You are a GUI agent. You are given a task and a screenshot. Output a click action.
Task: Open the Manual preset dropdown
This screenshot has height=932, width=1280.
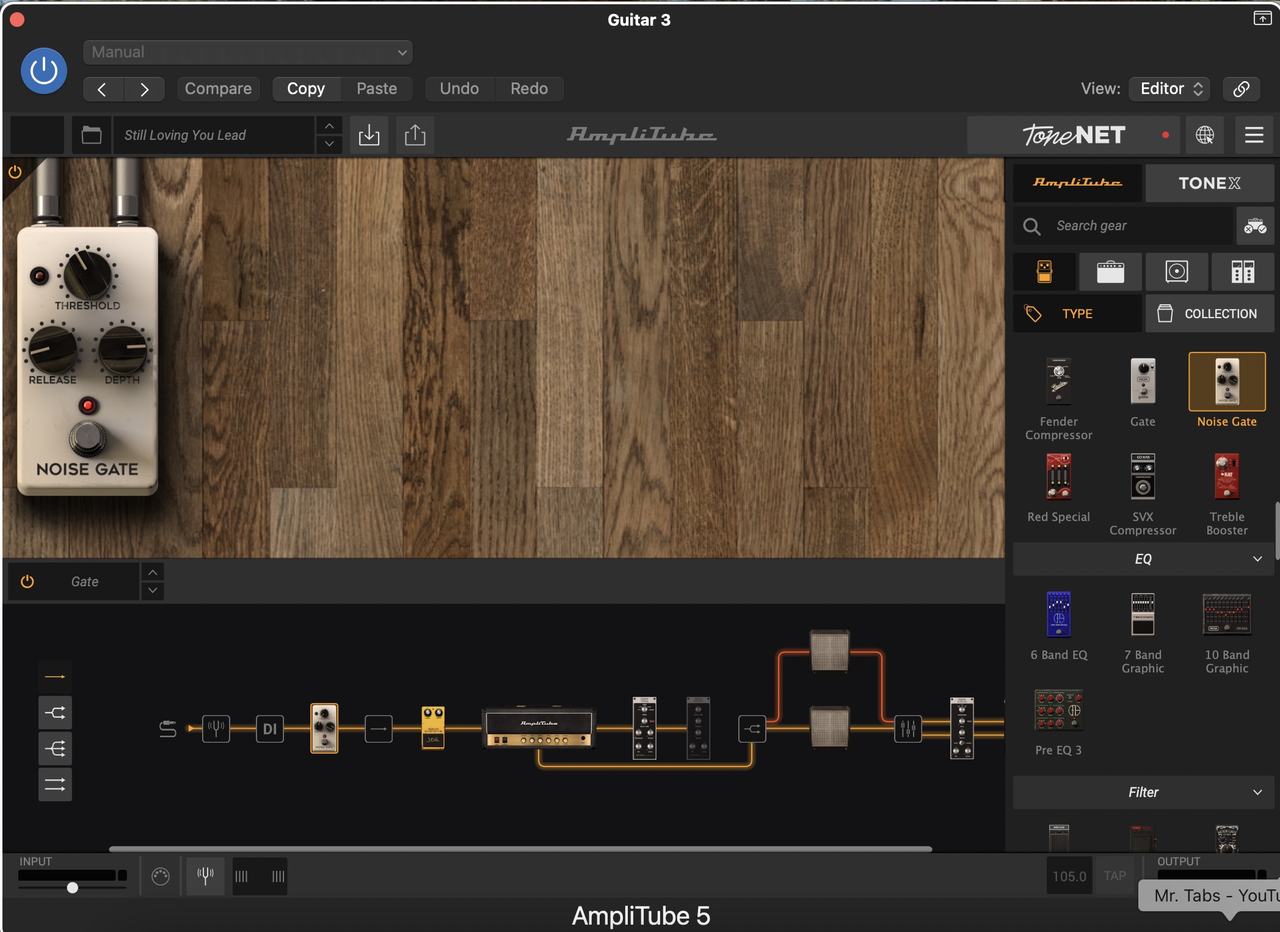pyautogui.click(x=248, y=53)
